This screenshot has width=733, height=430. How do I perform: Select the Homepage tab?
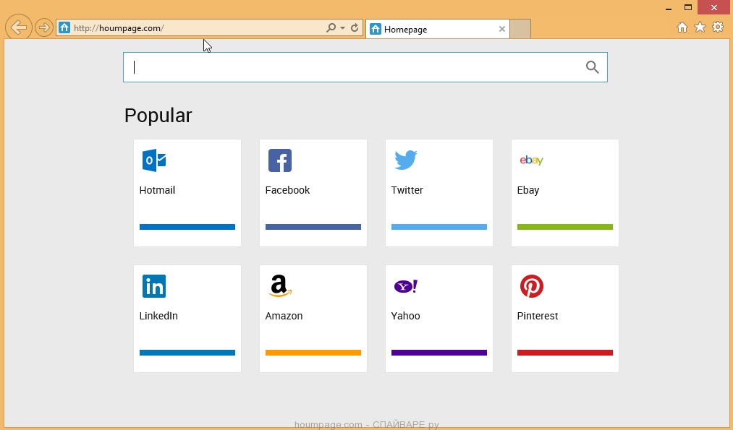tap(437, 29)
